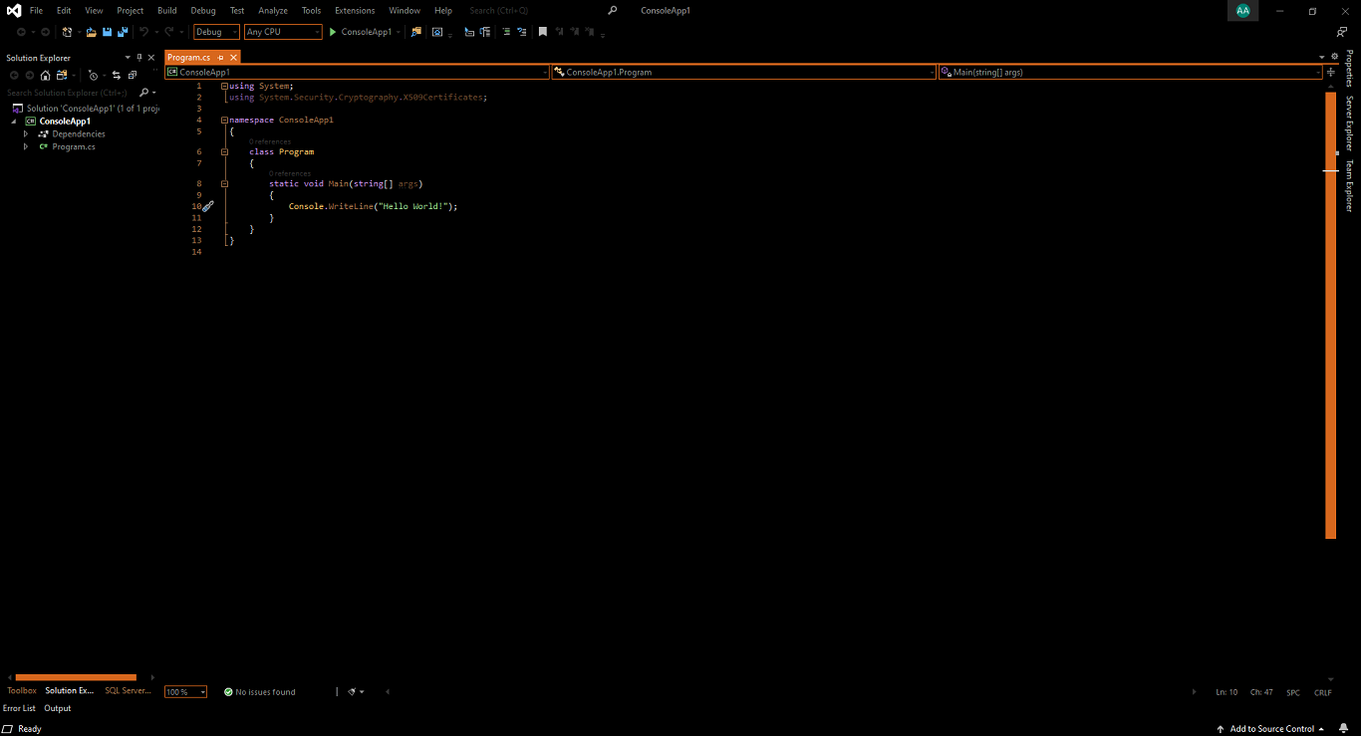The width and height of the screenshot is (1361, 736).
Task: Open the Output tab
Action: [x=58, y=708]
